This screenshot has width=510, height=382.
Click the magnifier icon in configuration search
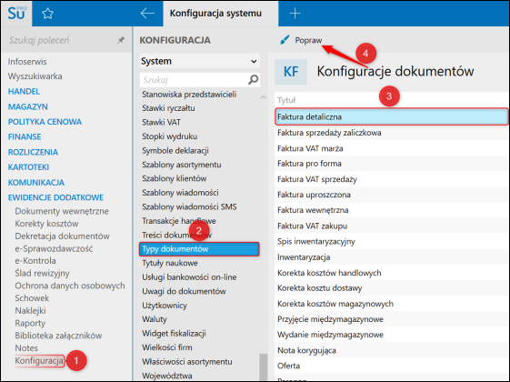(253, 80)
